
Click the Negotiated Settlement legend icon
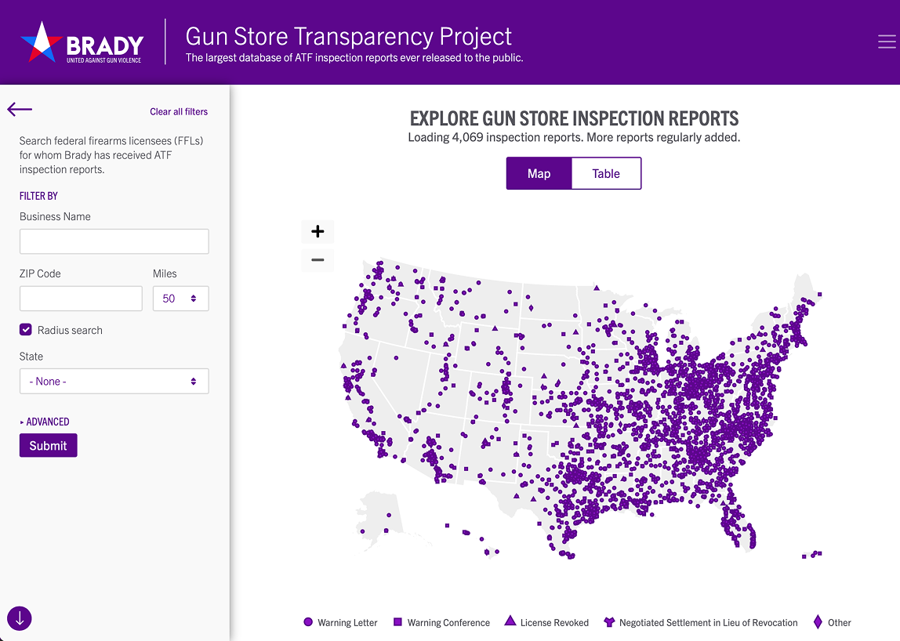(x=609, y=622)
